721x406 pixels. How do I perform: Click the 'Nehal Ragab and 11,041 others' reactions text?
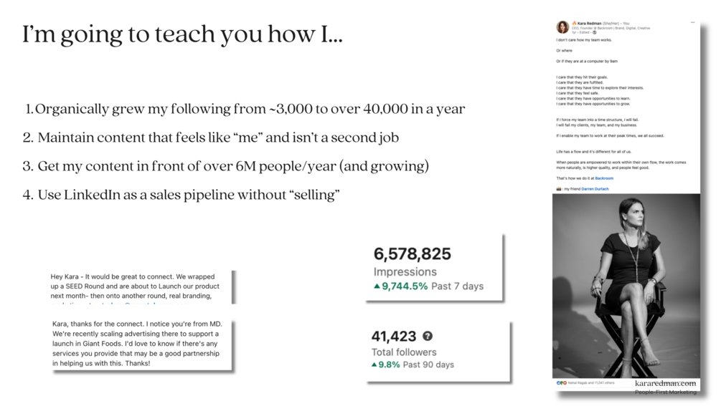point(591,382)
